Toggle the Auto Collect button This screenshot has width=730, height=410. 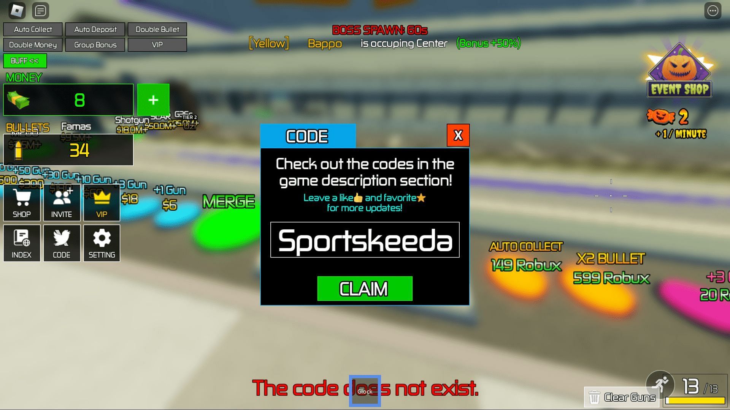[33, 28]
